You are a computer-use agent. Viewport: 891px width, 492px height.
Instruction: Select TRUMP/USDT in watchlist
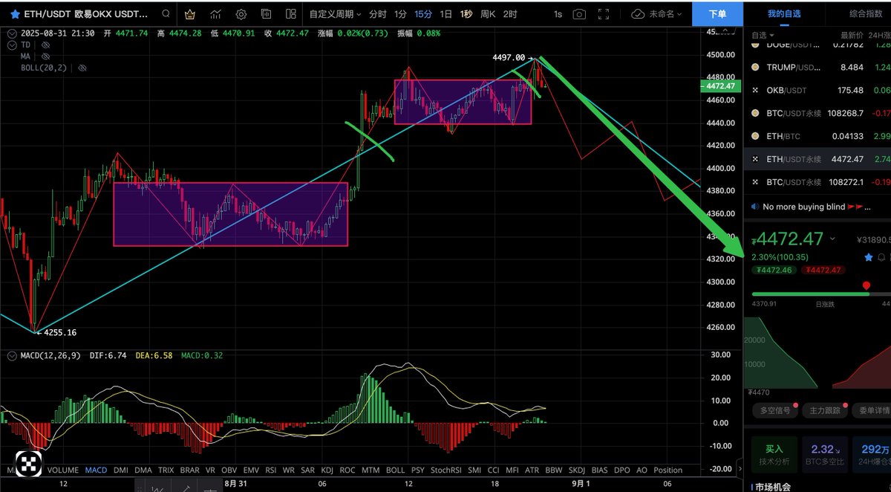click(817, 67)
